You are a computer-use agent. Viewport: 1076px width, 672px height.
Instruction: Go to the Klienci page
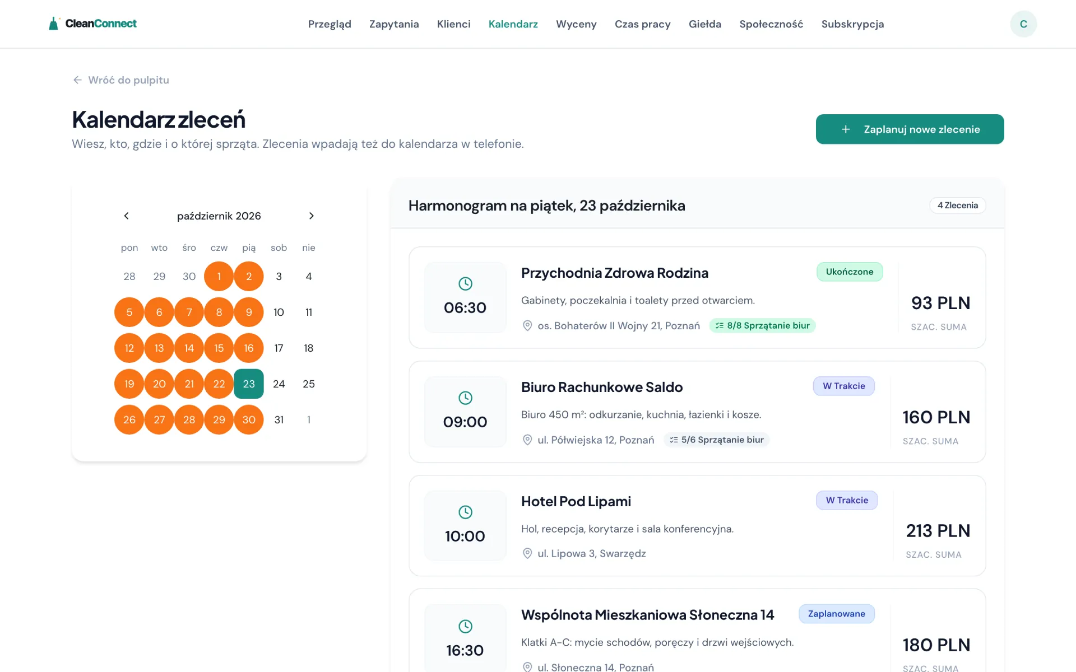tap(454, 24)
